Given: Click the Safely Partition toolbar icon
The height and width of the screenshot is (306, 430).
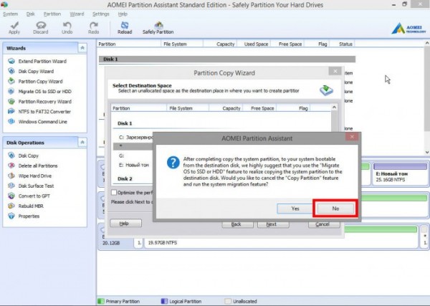Looking at the screenshot, I should click(158, 25).
